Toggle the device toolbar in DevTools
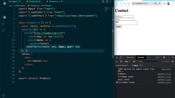The image size is (175, 98). pos(121,57)
